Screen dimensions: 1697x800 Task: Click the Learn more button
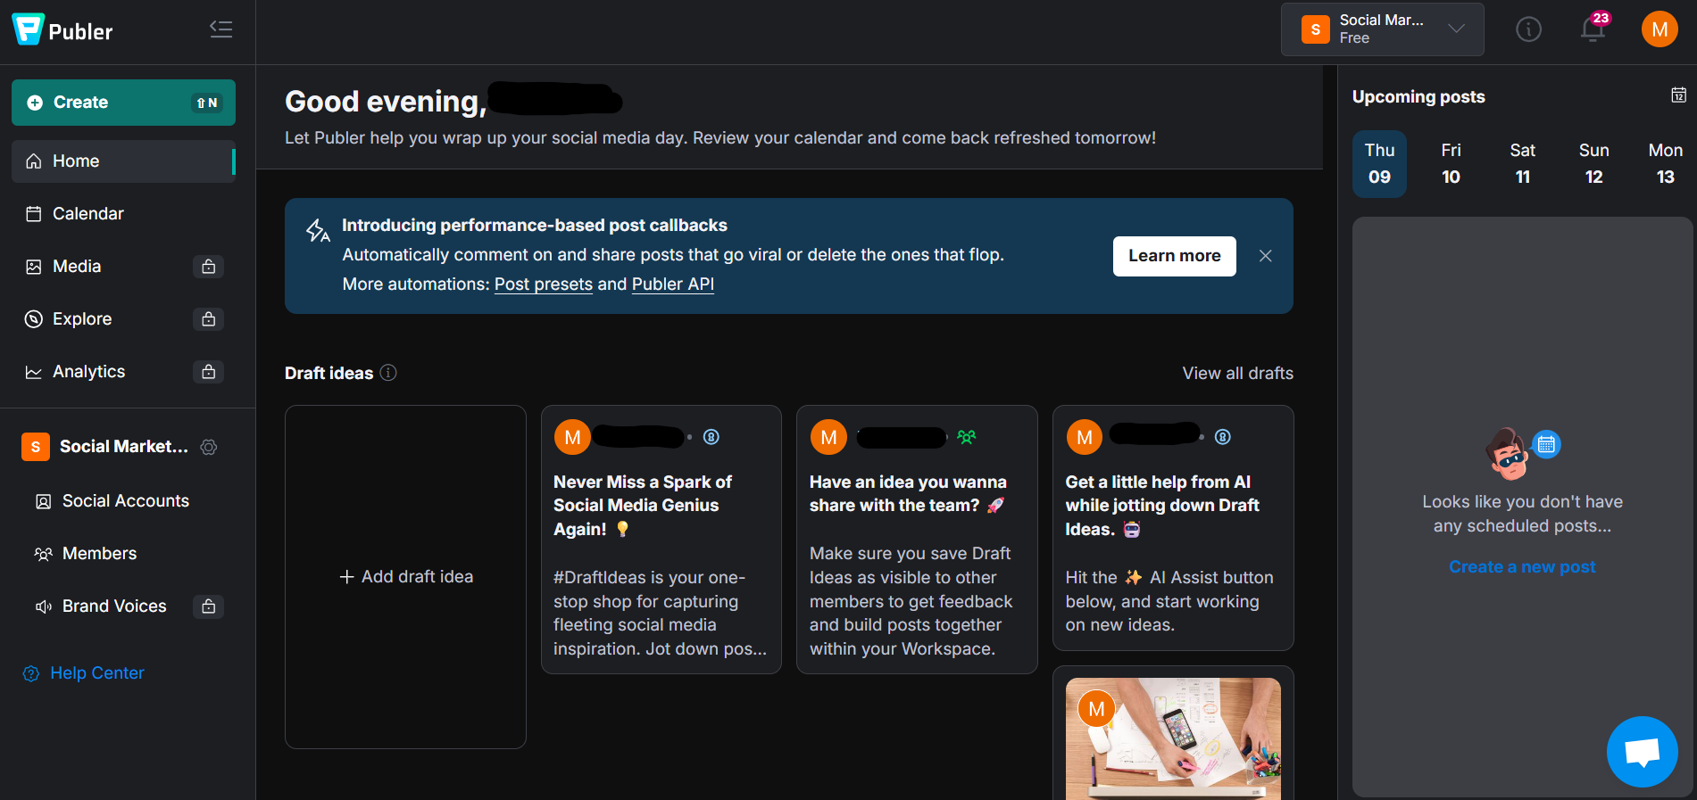[1174, 256]
